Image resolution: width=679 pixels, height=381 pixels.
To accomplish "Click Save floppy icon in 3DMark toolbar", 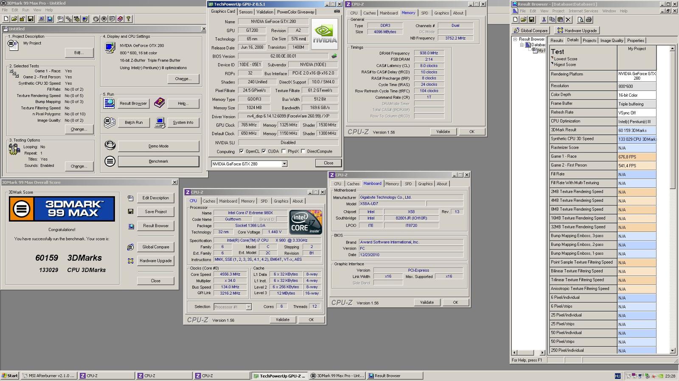I will pyautogui.click(x=31, y=19).
